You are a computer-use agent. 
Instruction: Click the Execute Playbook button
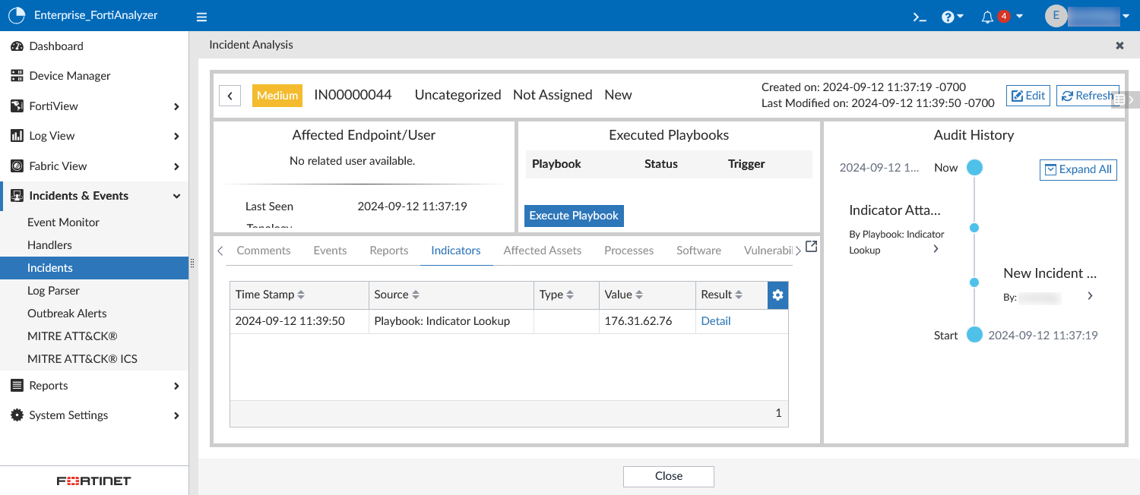[x=574, y=216]
